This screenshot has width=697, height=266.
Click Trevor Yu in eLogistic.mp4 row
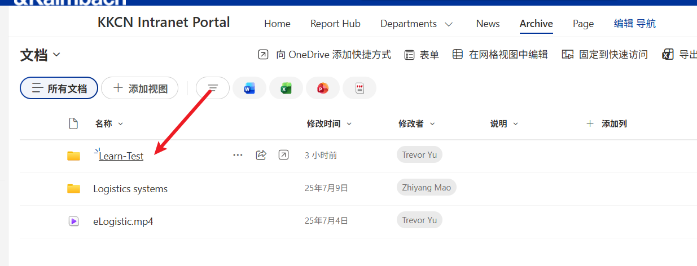(419, 220)
